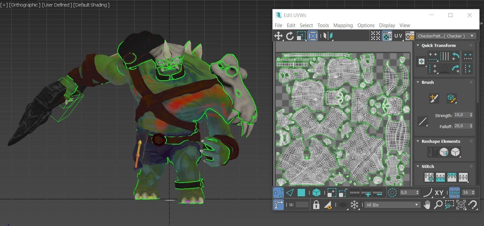This screenshot has height=226, width=484.
Task: Open the Mapping menu in Edit UVWs
Action: (343, 25)
